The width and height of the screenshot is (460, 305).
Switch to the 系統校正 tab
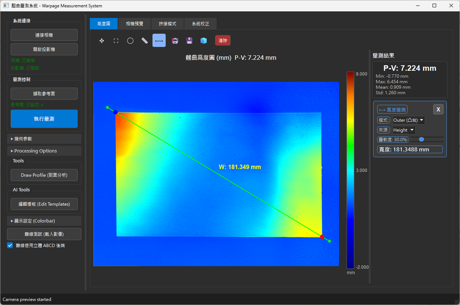(200, 23)
